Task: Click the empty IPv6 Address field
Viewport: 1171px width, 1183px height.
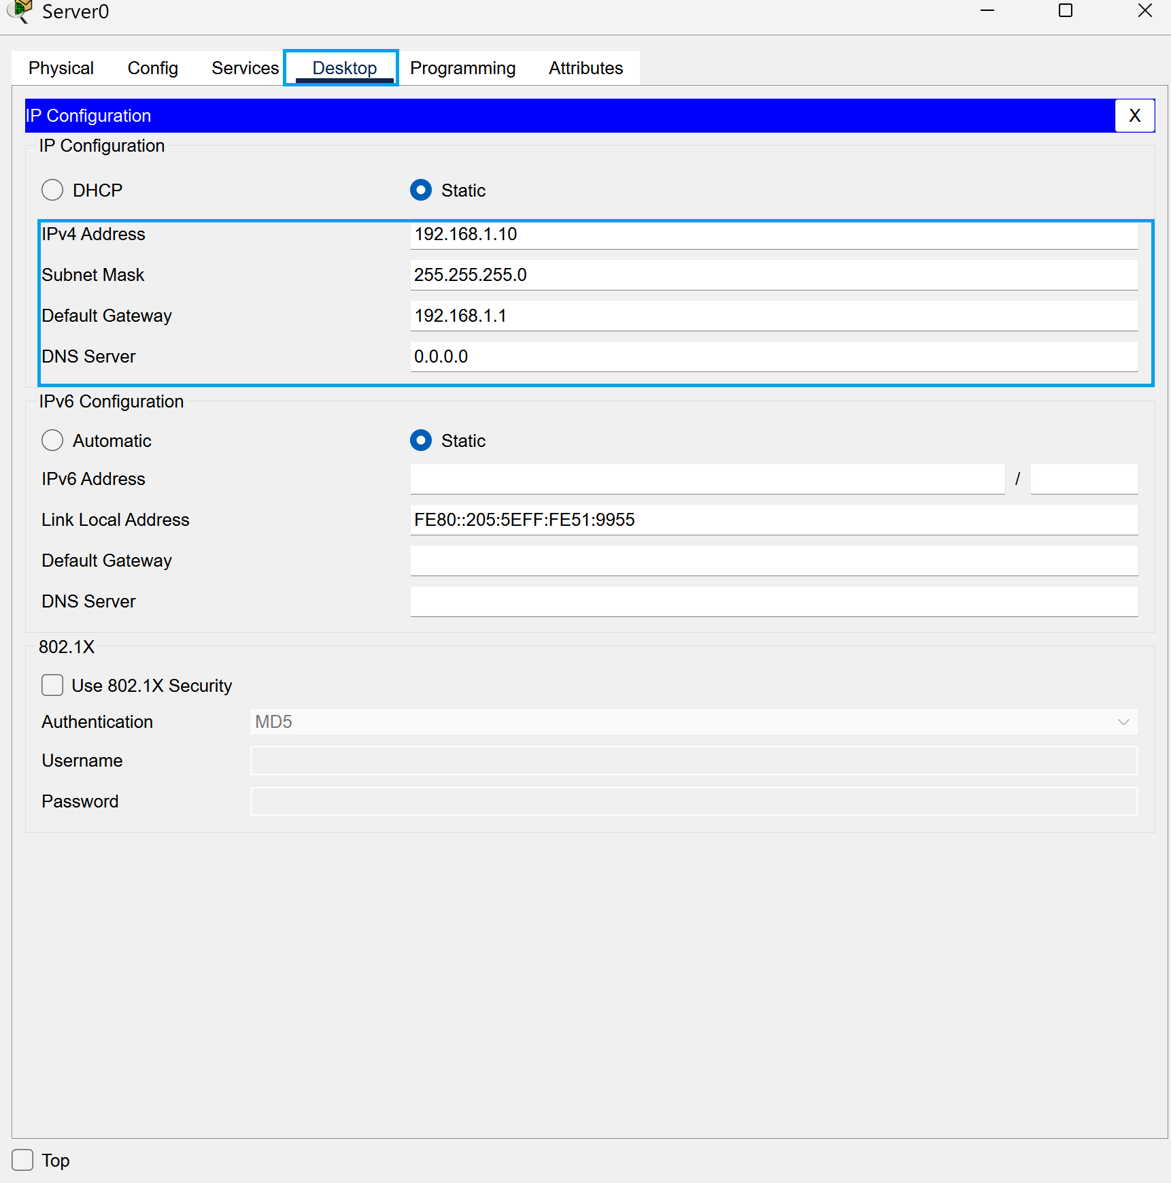Action: 707,479
